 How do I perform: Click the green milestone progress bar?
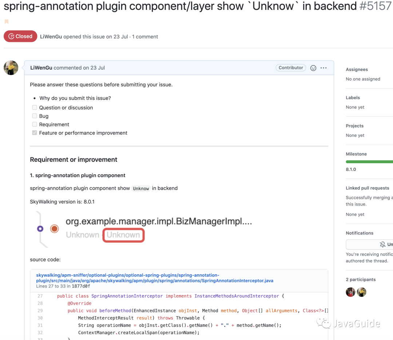[x=369, y=162]
